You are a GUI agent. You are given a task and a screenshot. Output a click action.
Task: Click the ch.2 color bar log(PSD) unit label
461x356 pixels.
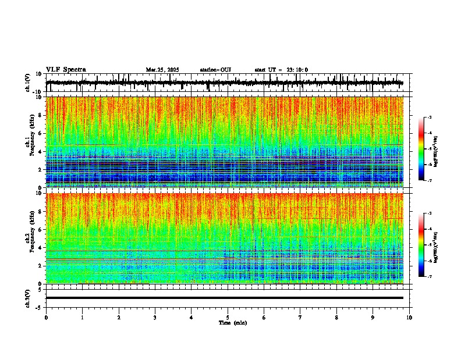[436, 247]
